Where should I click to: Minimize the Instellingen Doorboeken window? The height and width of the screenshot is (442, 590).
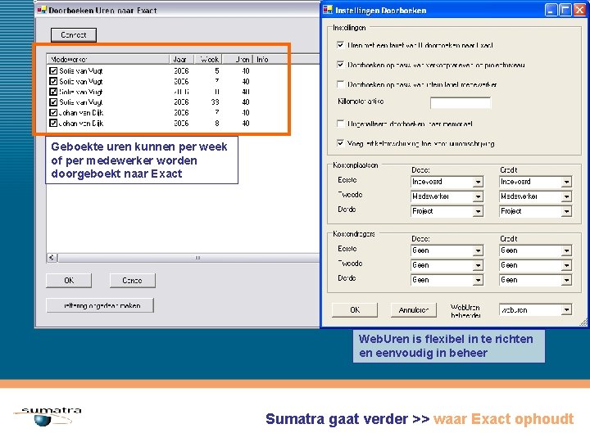click(551, 10)
